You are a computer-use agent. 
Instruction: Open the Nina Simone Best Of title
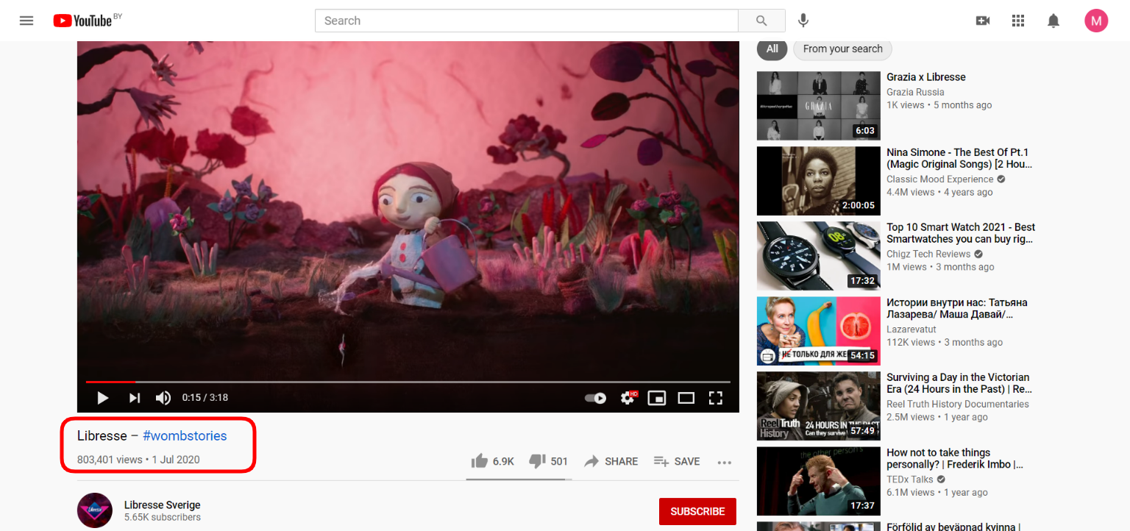pyautogui.click(x=959, y=158)
